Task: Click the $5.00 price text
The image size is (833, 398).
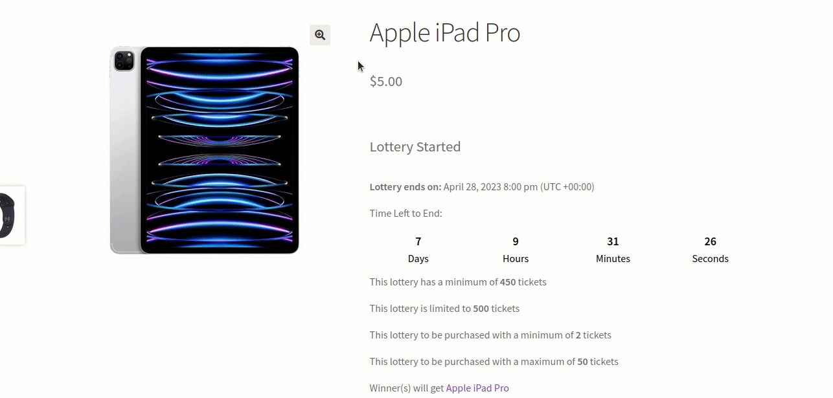Action: point(386,82)
